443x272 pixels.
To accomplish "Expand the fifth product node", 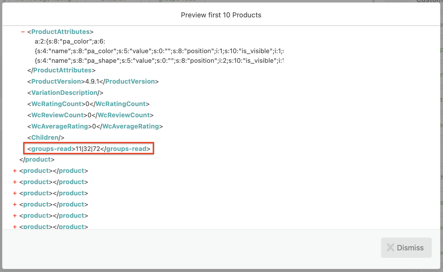I will (x=14, y=204).
